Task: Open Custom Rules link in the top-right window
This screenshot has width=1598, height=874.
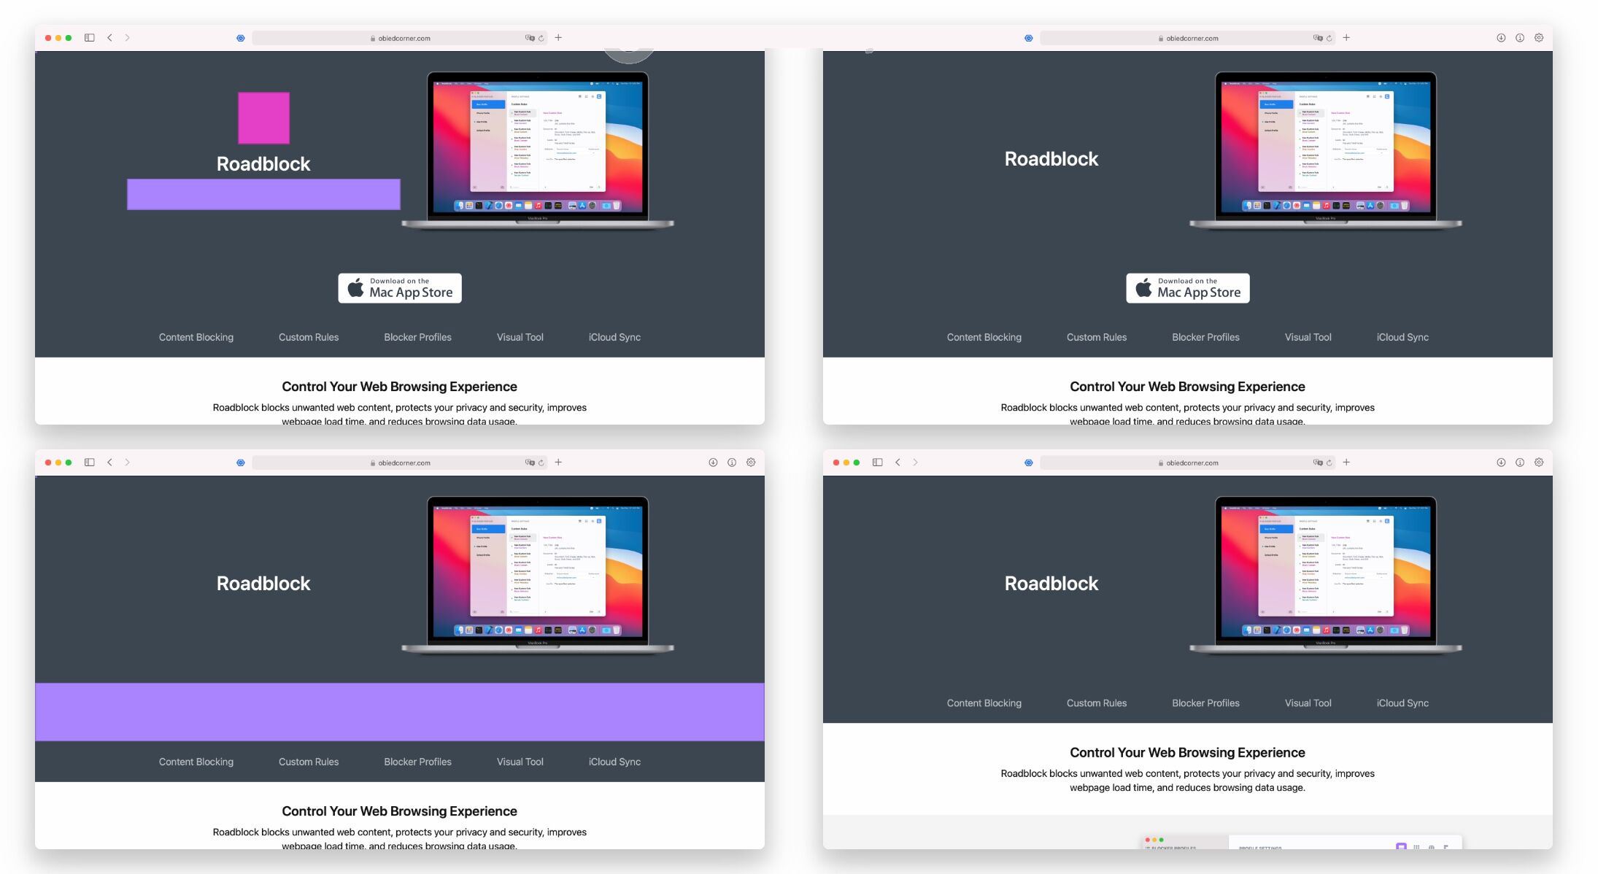Action: click(x=1097, y=337)
